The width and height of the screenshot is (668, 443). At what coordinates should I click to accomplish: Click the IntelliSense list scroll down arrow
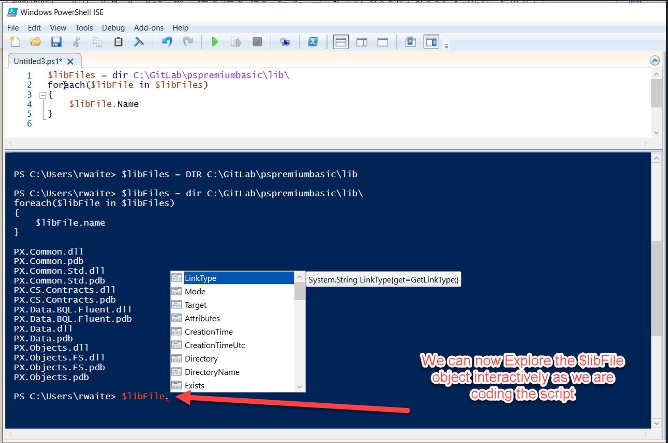point(299,386)
